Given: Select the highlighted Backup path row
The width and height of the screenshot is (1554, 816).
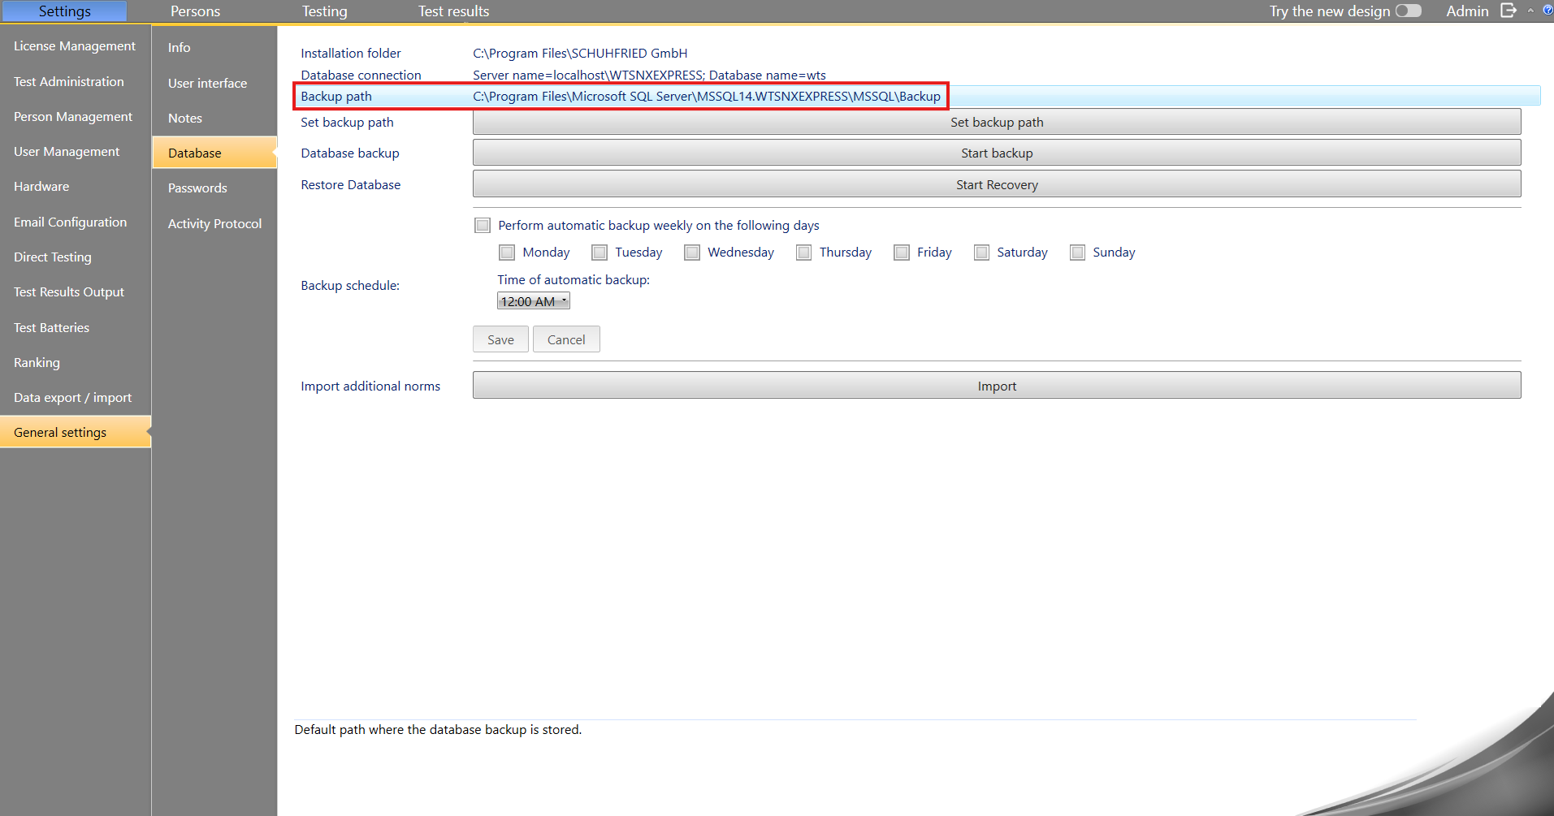Looking at the screenshot, I should tap(621, 97).
